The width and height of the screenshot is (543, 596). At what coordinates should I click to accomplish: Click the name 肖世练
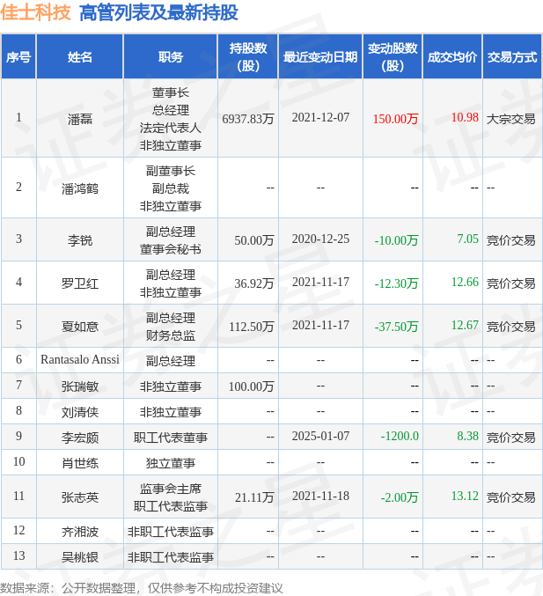coord(80,463)
